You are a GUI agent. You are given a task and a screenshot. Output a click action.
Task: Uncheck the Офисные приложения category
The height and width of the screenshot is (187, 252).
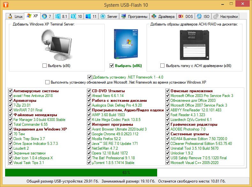tap(168, 91)
